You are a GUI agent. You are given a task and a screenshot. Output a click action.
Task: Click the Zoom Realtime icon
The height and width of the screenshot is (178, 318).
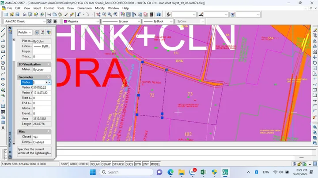pos(104,15)
